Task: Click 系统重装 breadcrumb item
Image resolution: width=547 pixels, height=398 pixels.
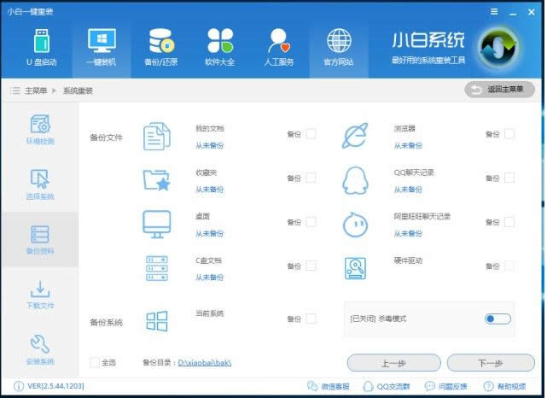Action: [78, 91]
